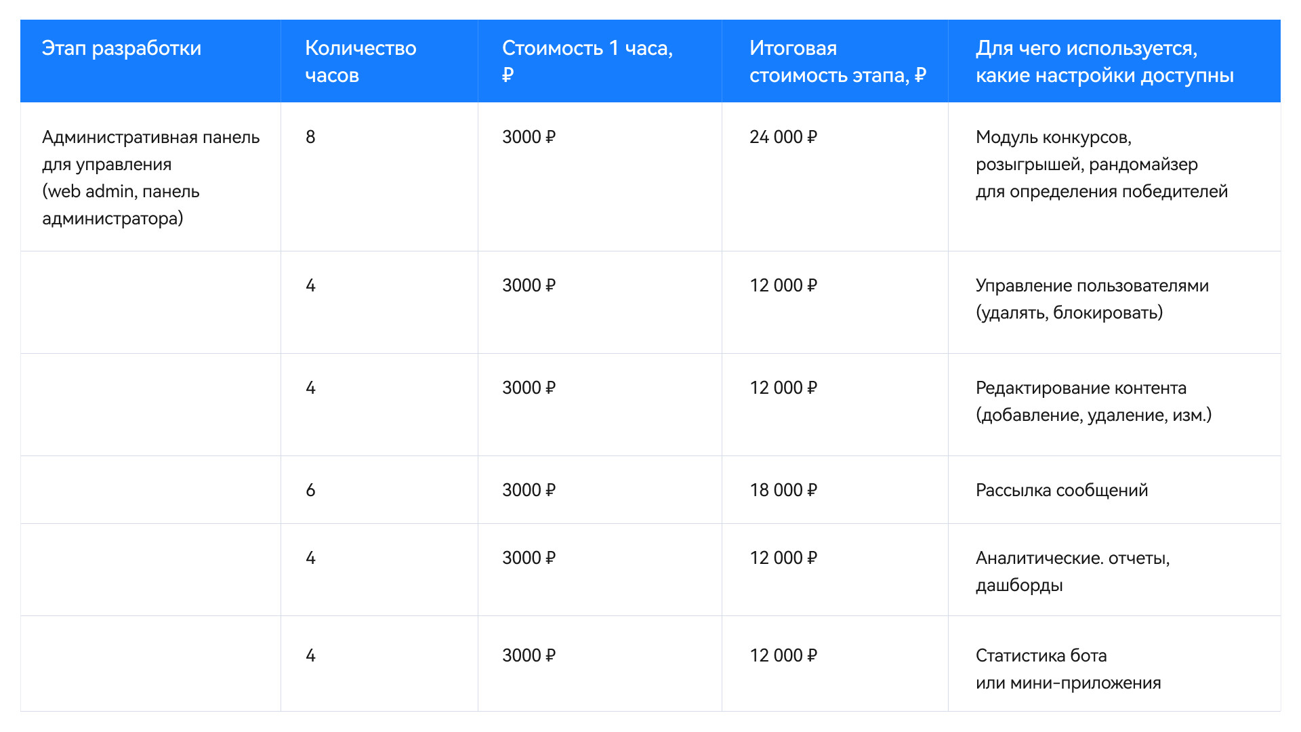
Task: Click hourly rate in the "Модуль конкурсов" row
Action: pyautogui.click(x=529, y=137)
